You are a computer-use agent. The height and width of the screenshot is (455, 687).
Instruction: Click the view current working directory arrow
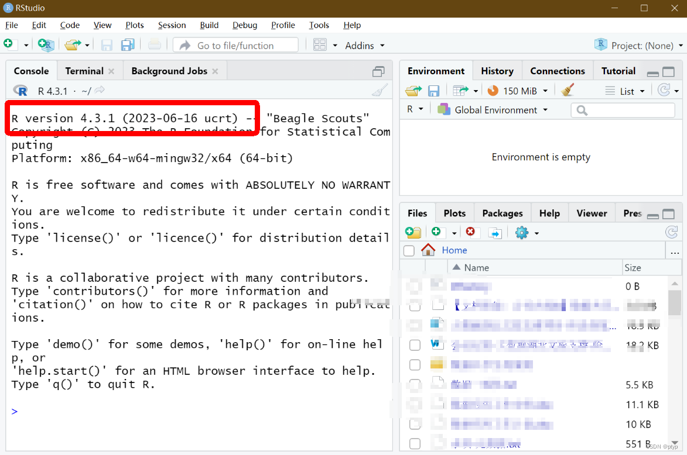(100, 90)
